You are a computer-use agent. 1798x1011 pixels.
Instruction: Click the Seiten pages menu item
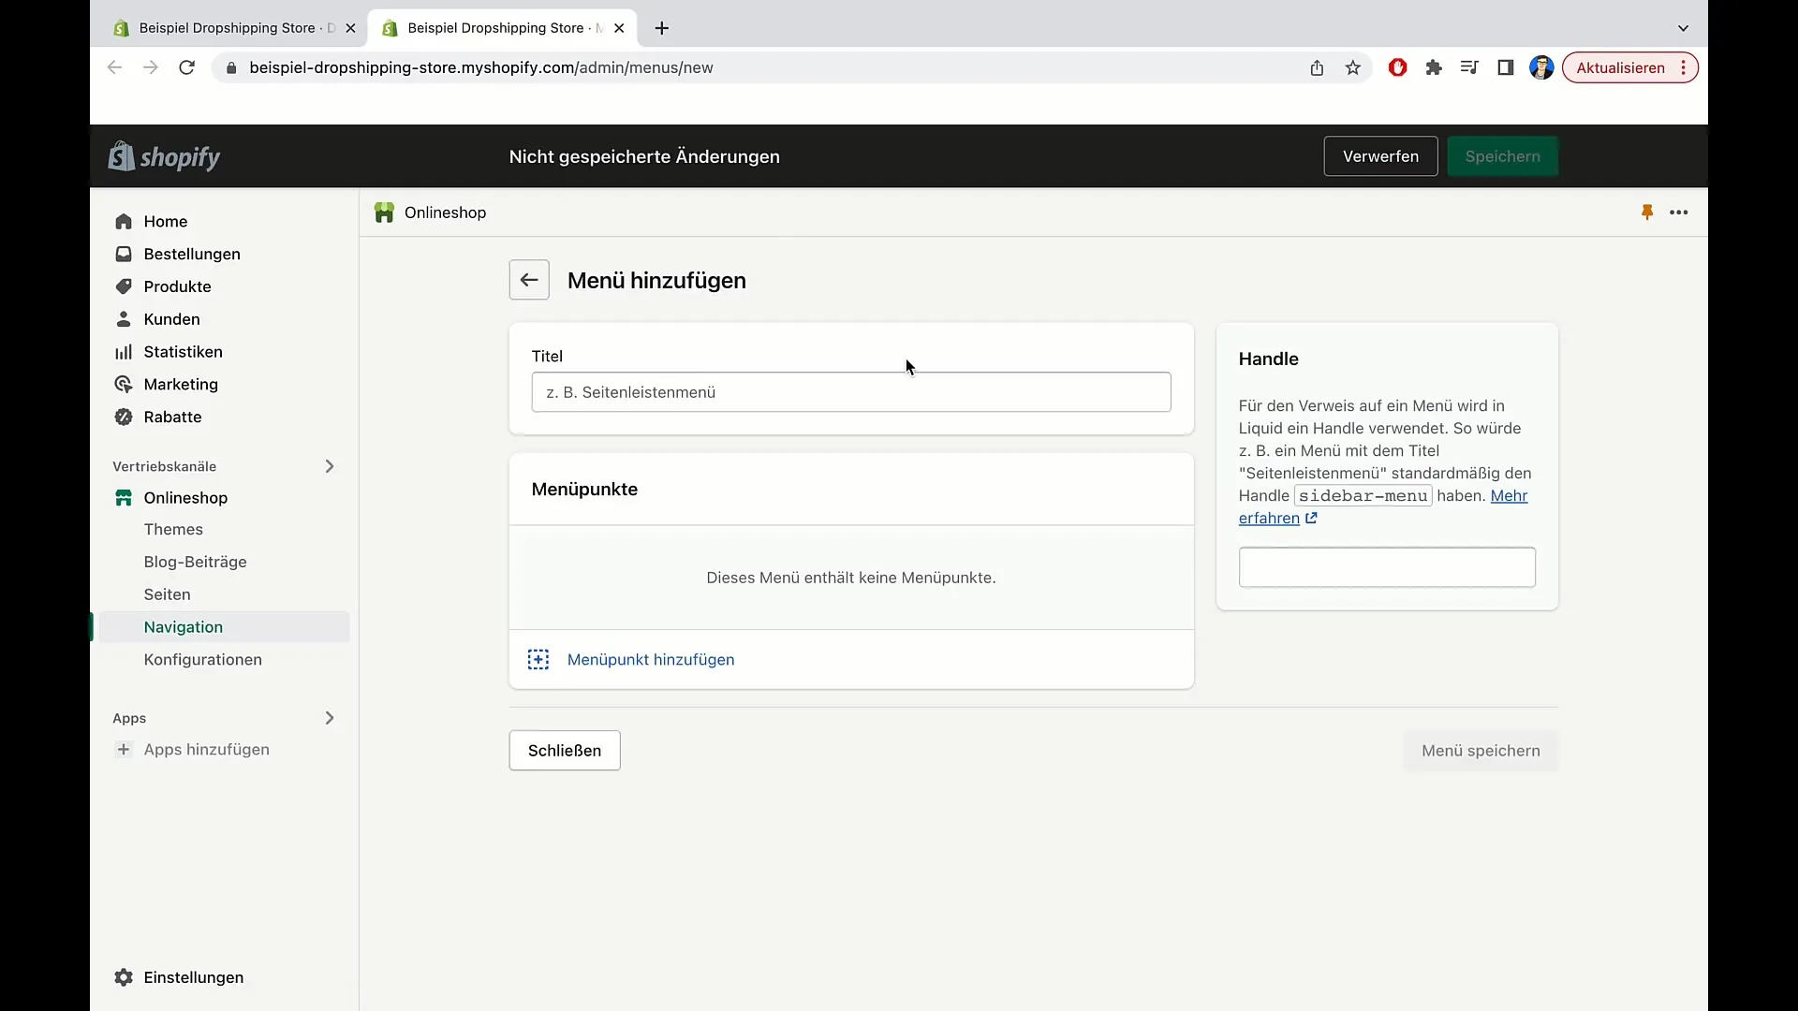(167, 593)
